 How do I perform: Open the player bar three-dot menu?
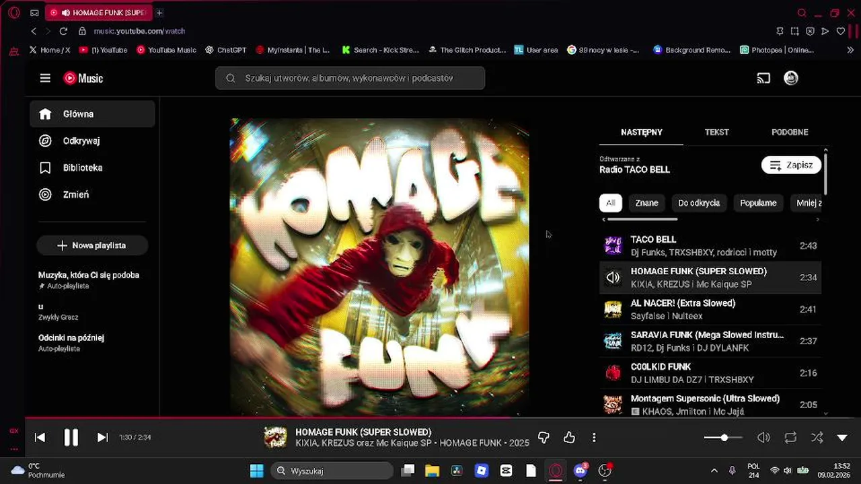[x=594, y=438]
